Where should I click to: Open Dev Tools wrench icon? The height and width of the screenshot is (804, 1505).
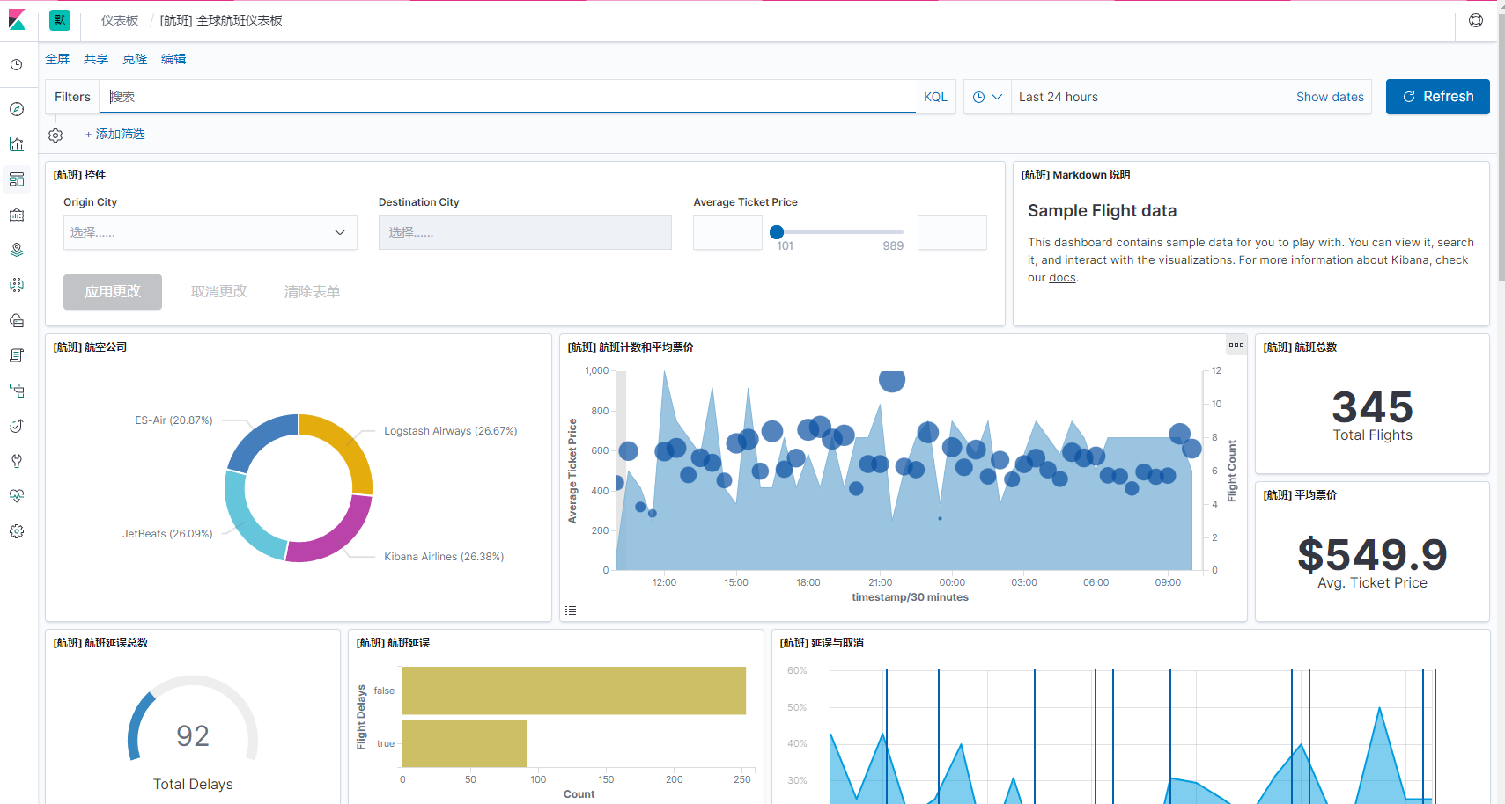coord(17,461)
